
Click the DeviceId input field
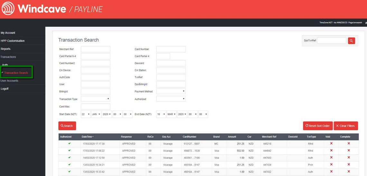[x=171, y=63]
